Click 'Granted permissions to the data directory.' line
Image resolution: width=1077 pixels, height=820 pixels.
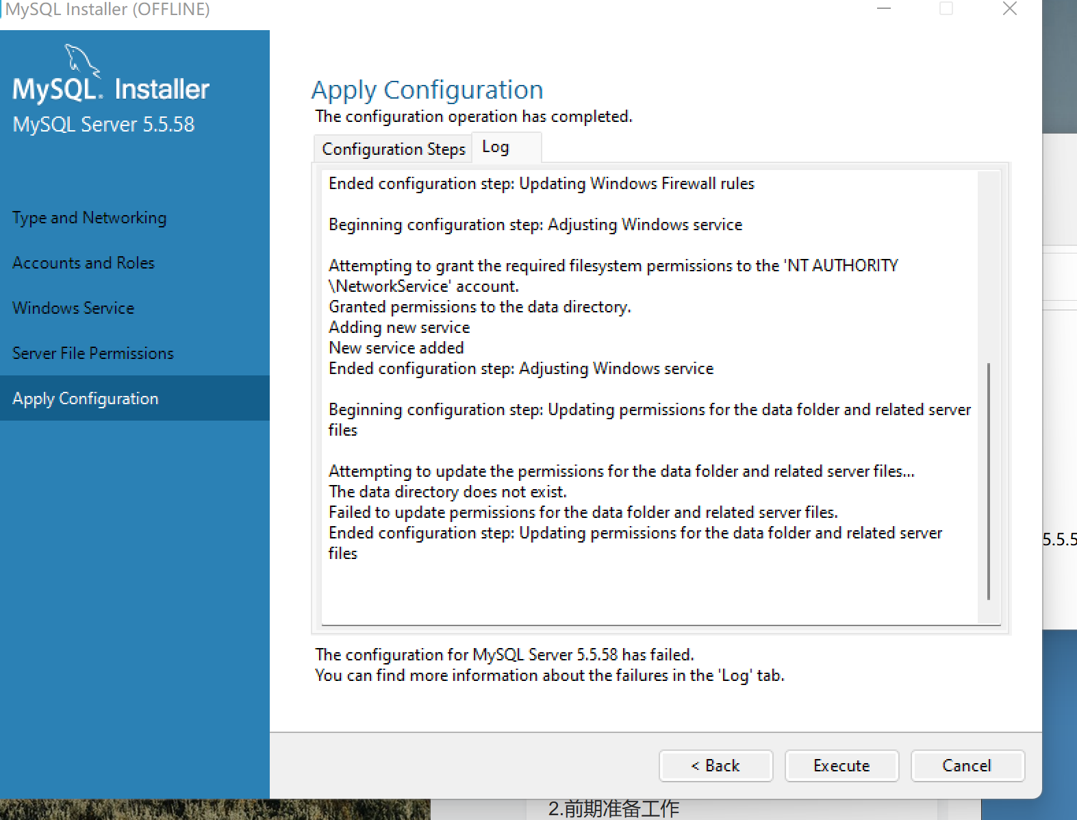point(480,307)
